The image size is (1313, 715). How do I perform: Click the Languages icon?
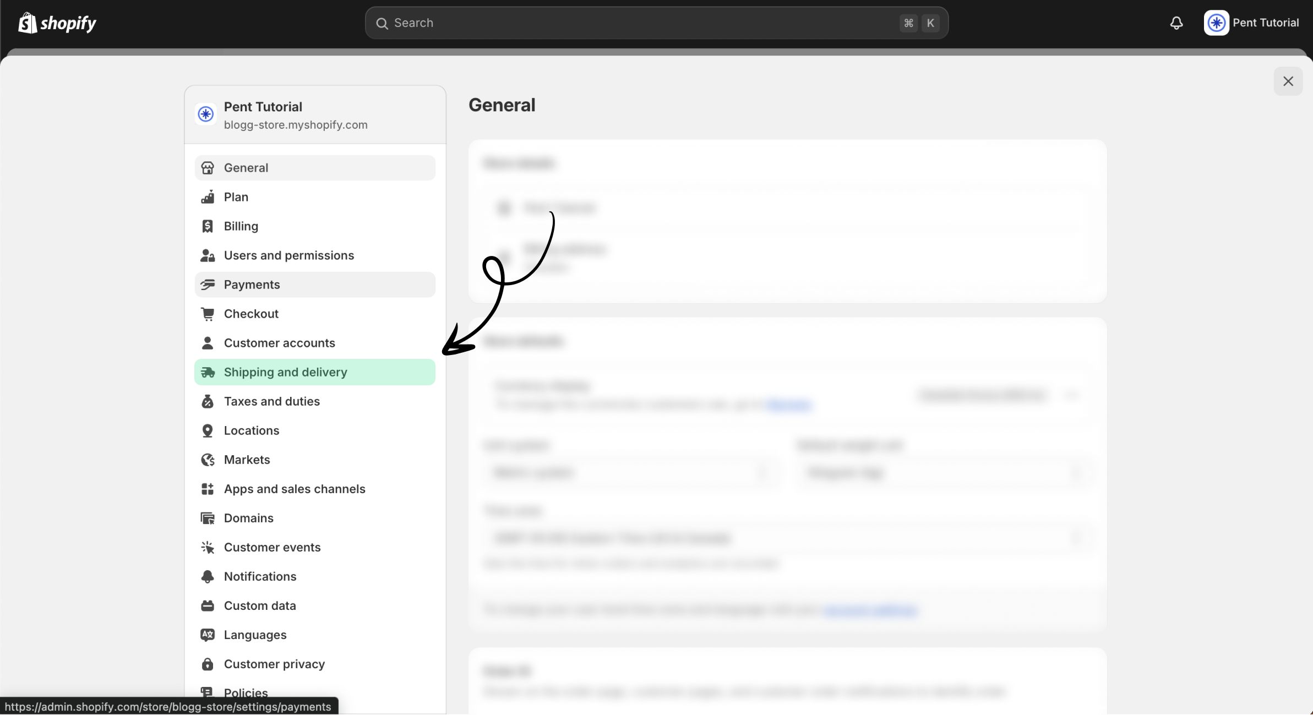coord(208,635)
